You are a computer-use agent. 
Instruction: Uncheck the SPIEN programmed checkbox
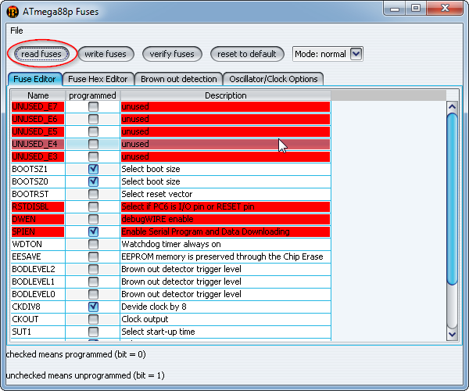click(x=93, y=231)
